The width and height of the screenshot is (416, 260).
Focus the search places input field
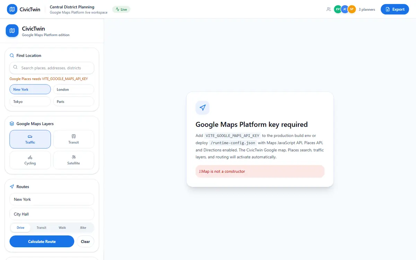coord(52,68)
